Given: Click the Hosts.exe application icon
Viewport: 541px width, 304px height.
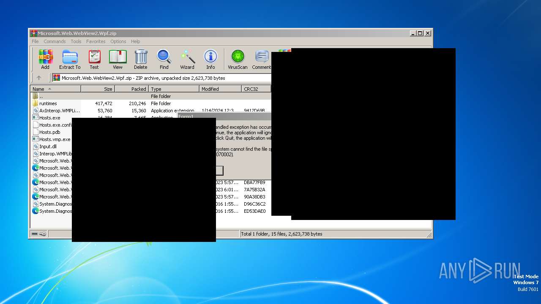Looking at the screenshot, I should pyautogui.click(x=36, y=118).
